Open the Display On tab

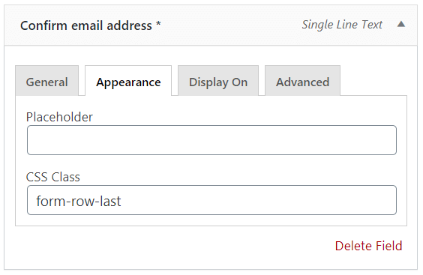coord(218,81)
